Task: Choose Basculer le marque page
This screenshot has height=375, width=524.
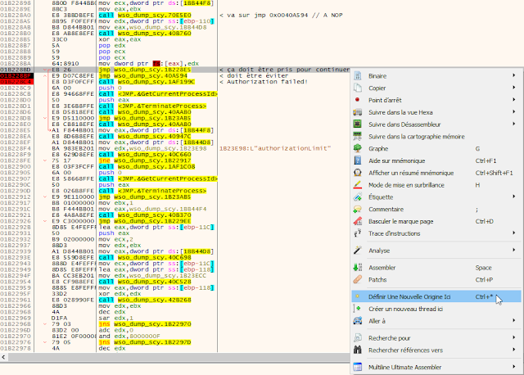Action: coord(436,221)
